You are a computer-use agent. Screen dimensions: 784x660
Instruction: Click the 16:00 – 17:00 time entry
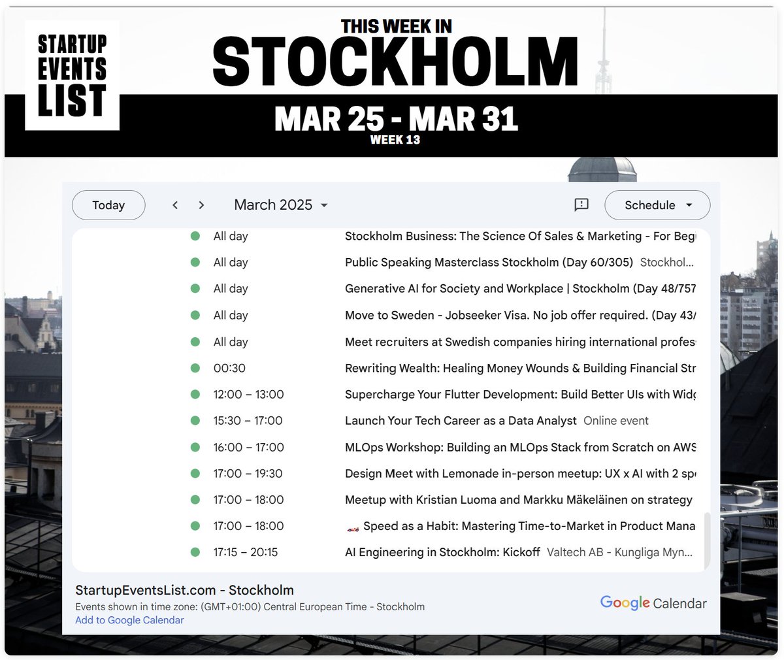[x=248, y=447]
